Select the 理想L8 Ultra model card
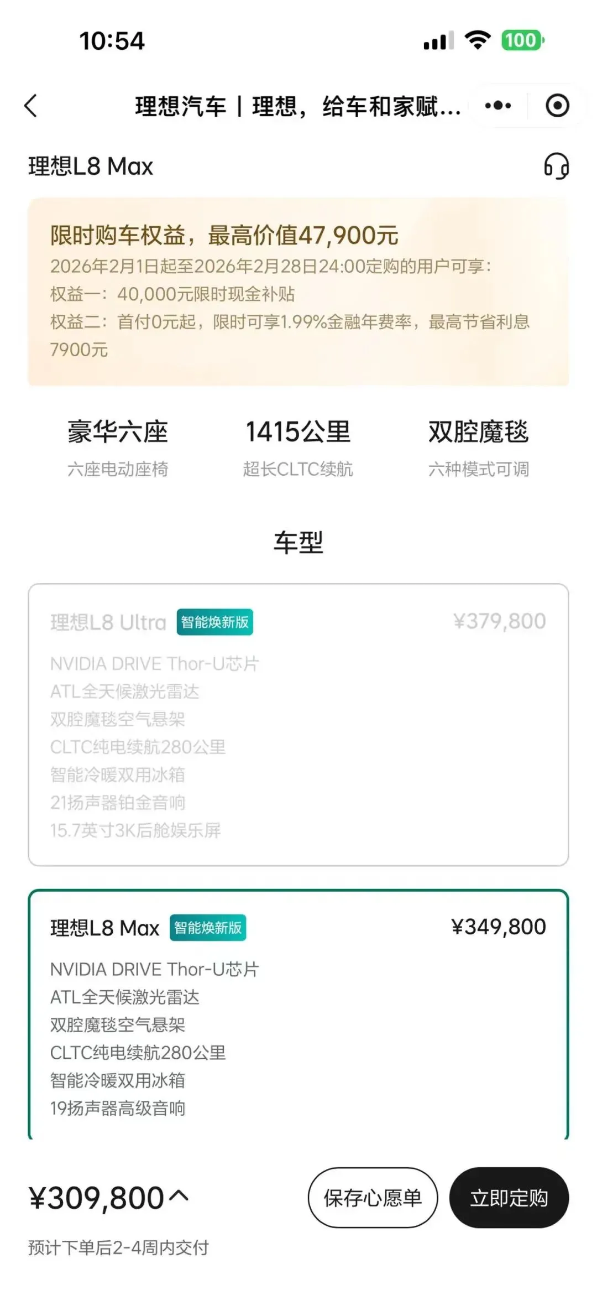 [x=298, y=725]
